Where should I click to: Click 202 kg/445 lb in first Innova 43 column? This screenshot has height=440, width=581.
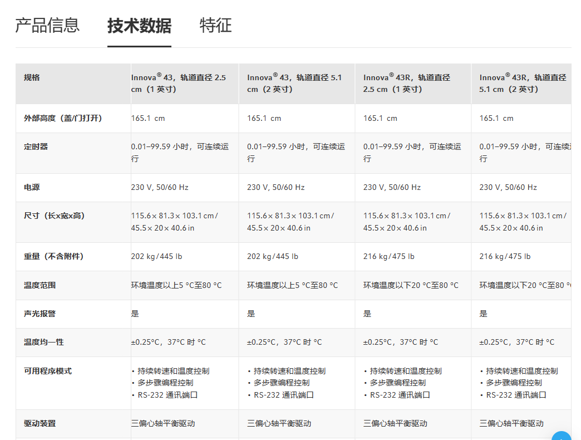click(156, 257)
